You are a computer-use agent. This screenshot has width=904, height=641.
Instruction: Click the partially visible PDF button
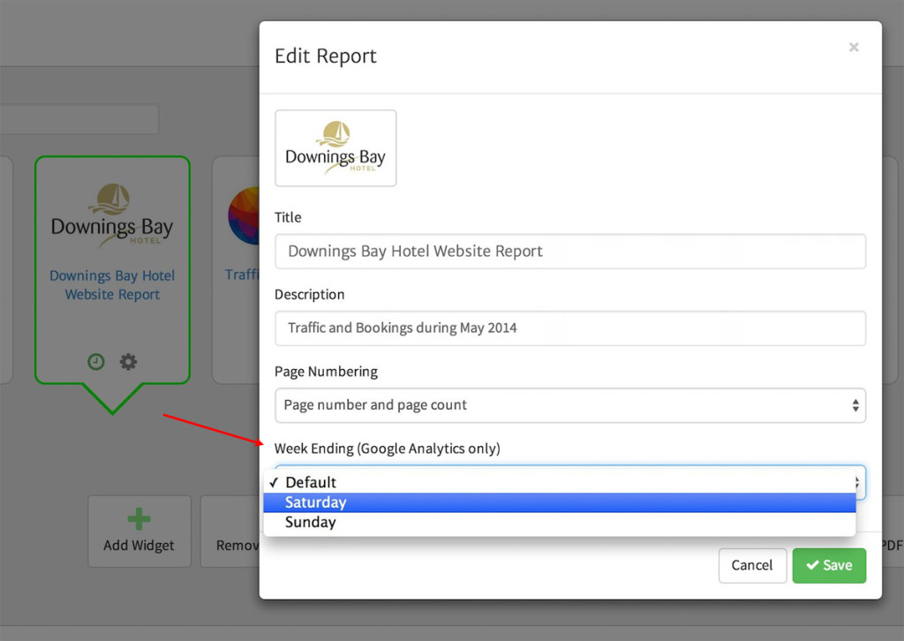pos(892,545)
